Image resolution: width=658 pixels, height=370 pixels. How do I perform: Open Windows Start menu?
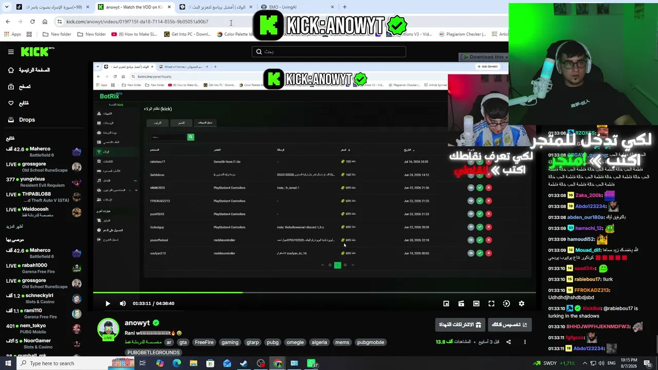(x=8, y=363)
